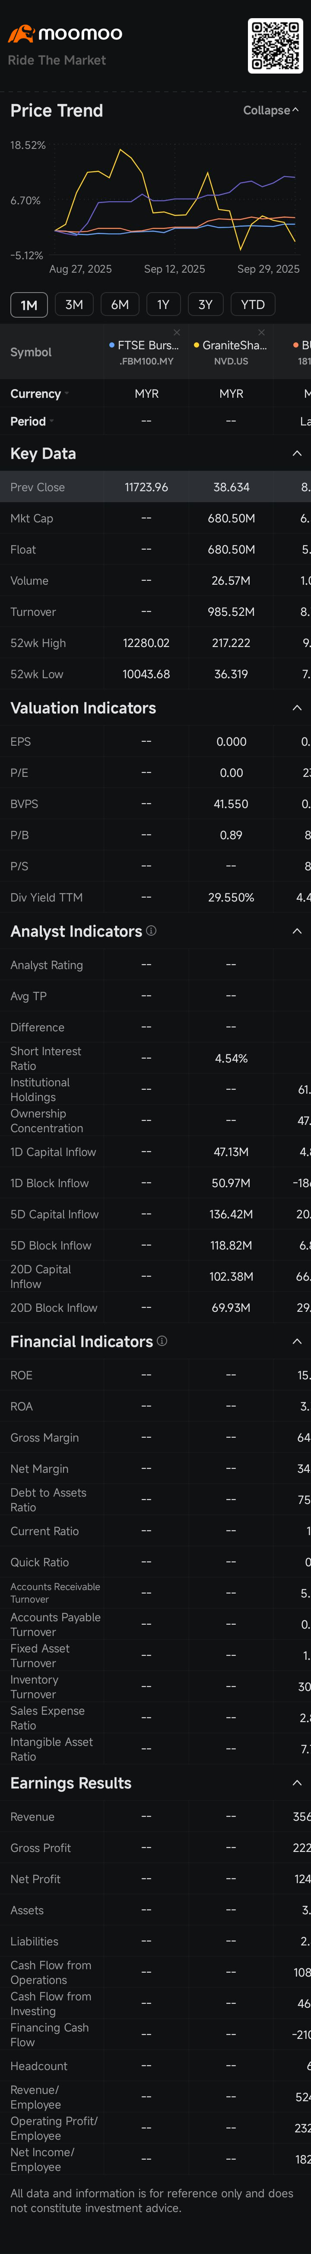Remove GraniteShares NVD.US column with its X
Viewport: 311px width, 2254px height.
pos(261,332)
